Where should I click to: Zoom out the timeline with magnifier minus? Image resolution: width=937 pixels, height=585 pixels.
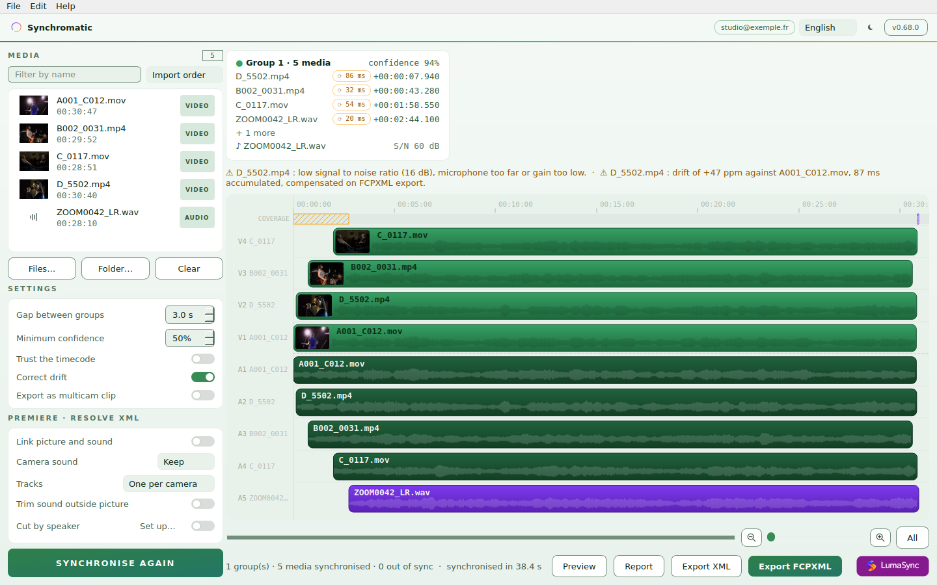coord(752,538)
